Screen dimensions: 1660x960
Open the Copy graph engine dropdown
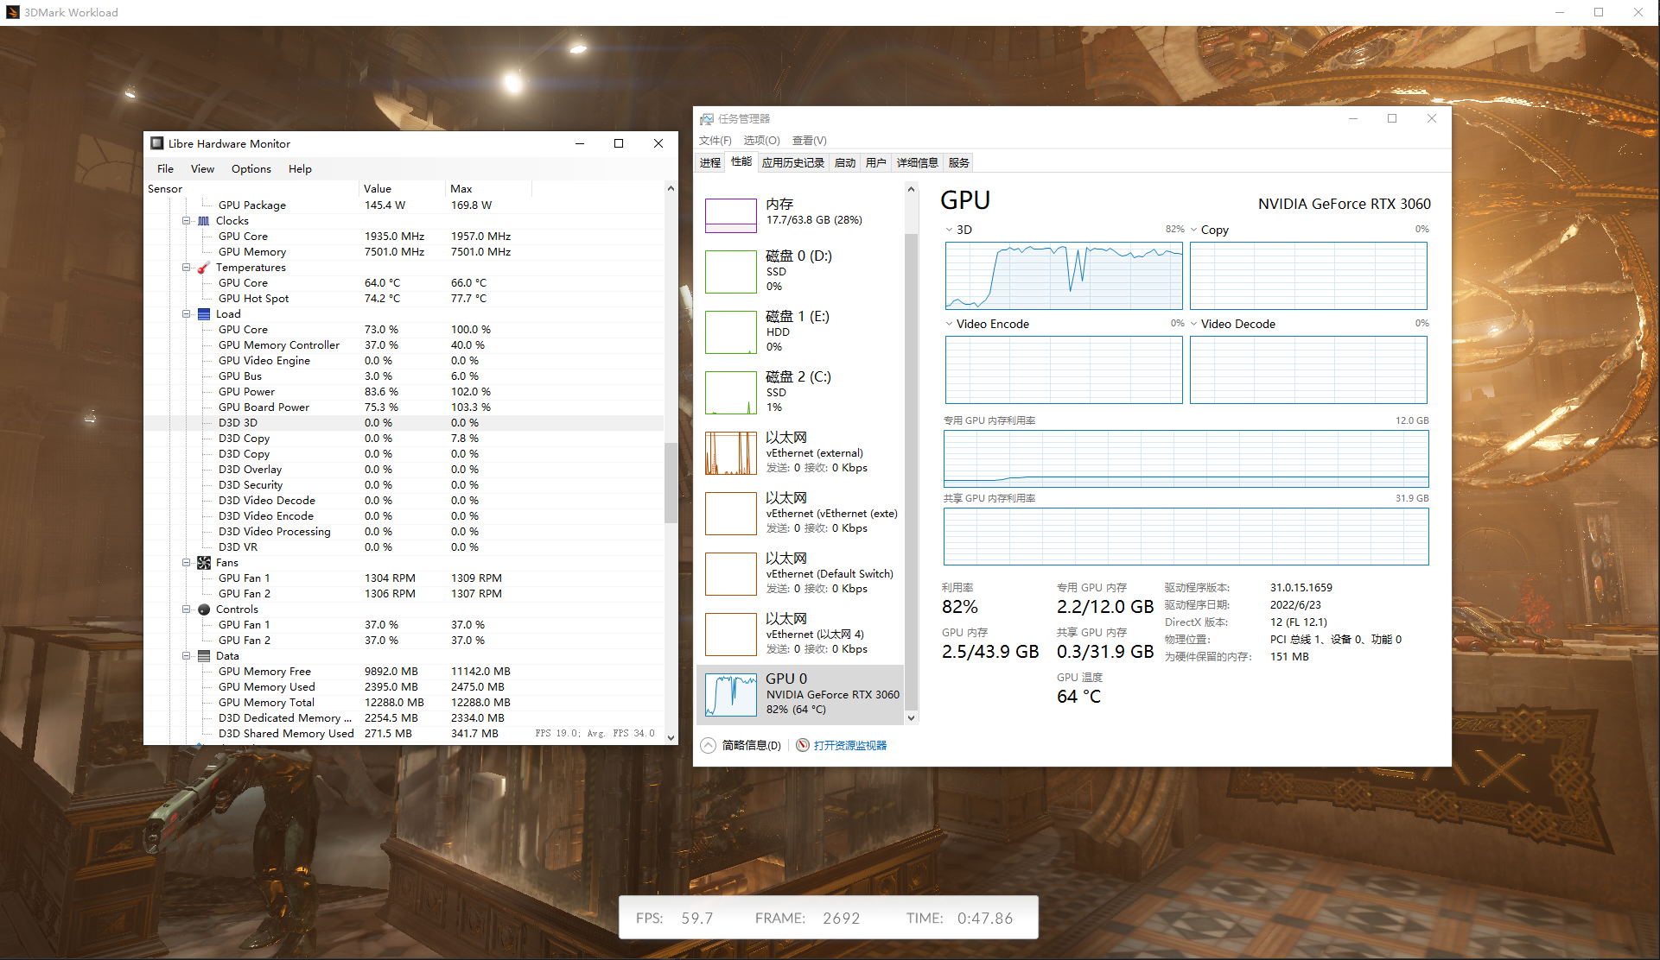tap(1193, 230)
